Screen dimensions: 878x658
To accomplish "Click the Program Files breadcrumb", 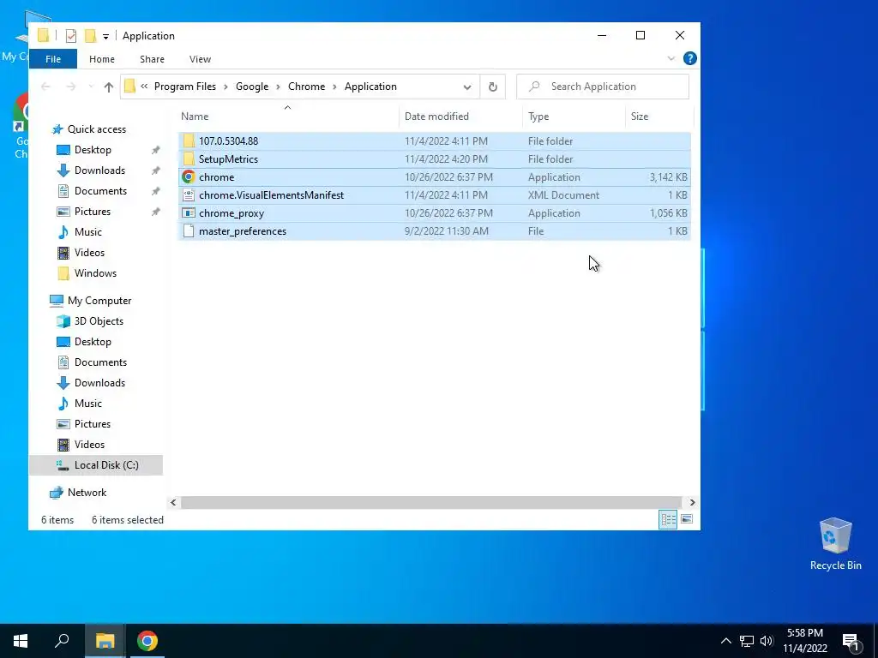I will tap(185, 87).
